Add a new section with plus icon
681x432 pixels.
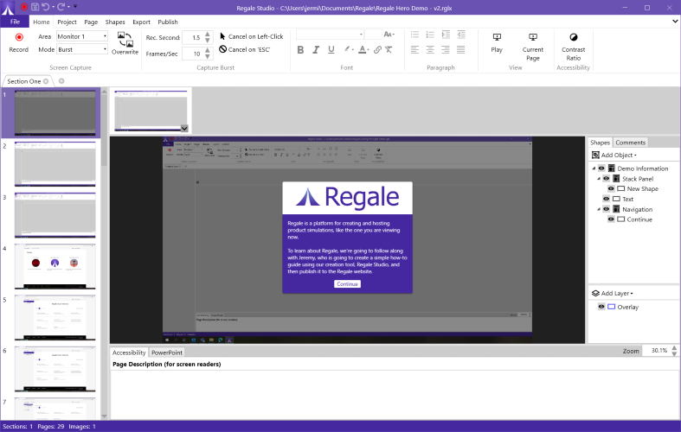coord(61,81)
